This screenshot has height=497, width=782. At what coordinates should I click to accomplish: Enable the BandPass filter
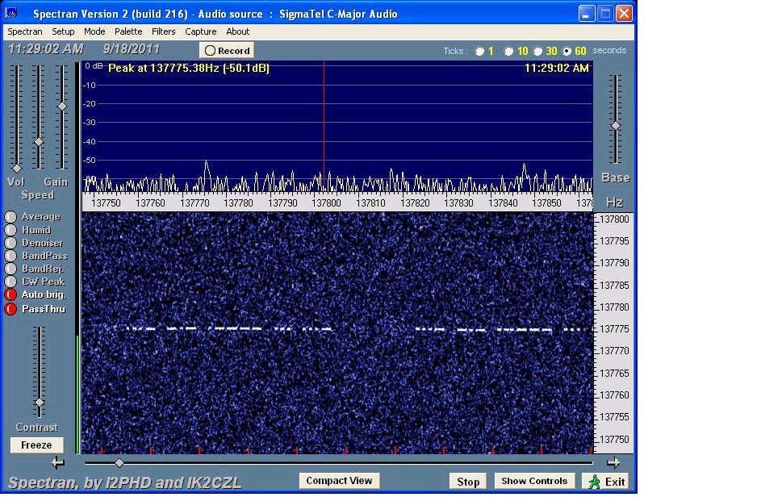[10, 256]
